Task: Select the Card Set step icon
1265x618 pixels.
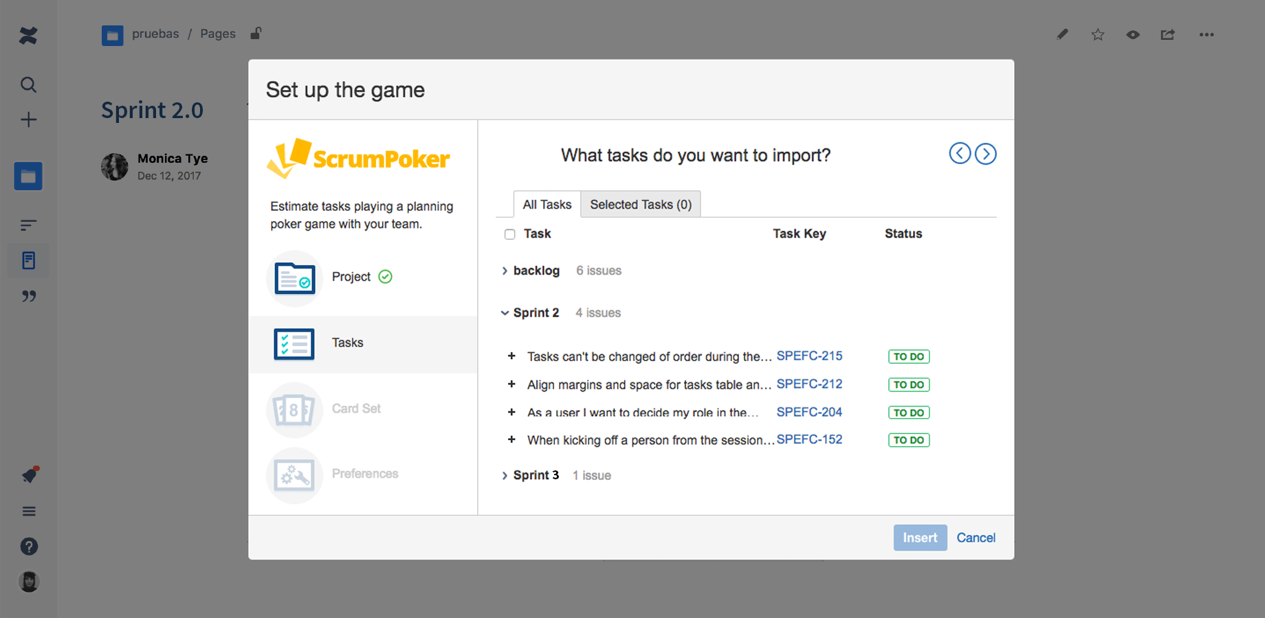Action: tap(294, 410)
